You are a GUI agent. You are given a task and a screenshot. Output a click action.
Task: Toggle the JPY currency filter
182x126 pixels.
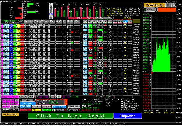(x=16, y=104)
